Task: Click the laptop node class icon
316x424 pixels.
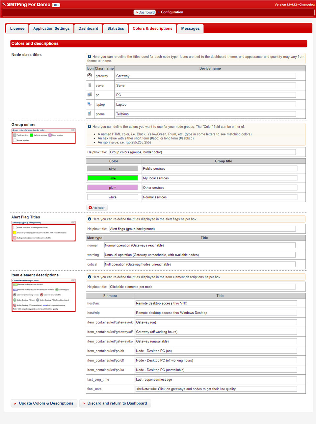Action: [89, 104]
